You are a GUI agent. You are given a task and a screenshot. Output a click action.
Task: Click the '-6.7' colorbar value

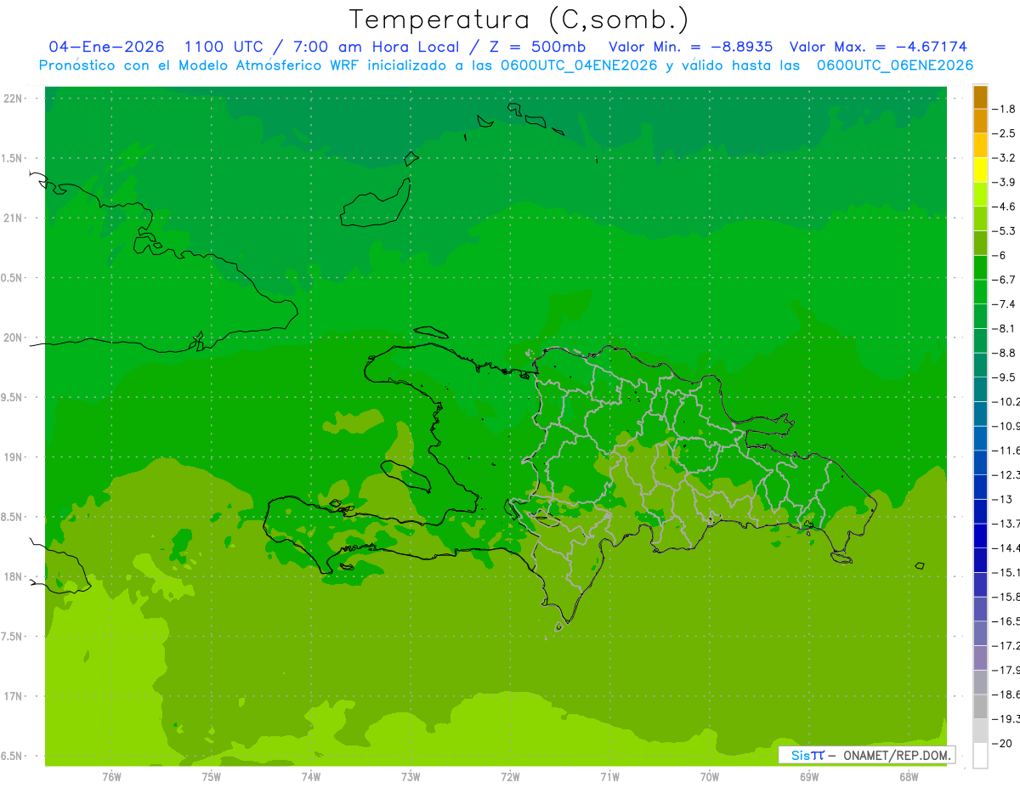(1004, 280)
